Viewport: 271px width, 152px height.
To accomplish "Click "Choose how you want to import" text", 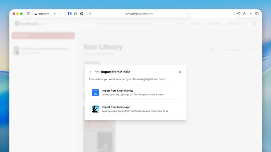I will 128,79.
